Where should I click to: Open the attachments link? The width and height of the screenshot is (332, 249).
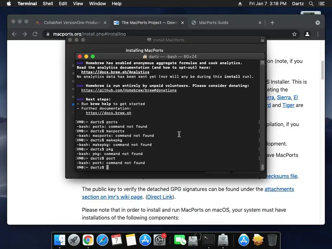279,189
